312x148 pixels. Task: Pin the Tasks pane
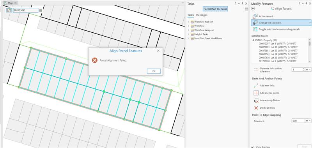point(242,4)
